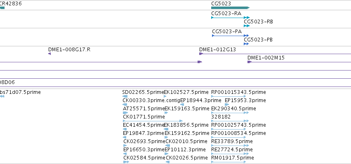
Task: Select the SD02265.5prime EST glyph
Action: click(x=125, y=96)
